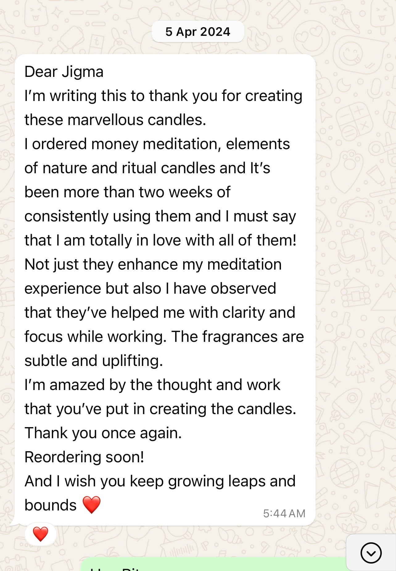
Task: Tap the words "these marvellous candles."
Action: point(115,120)
